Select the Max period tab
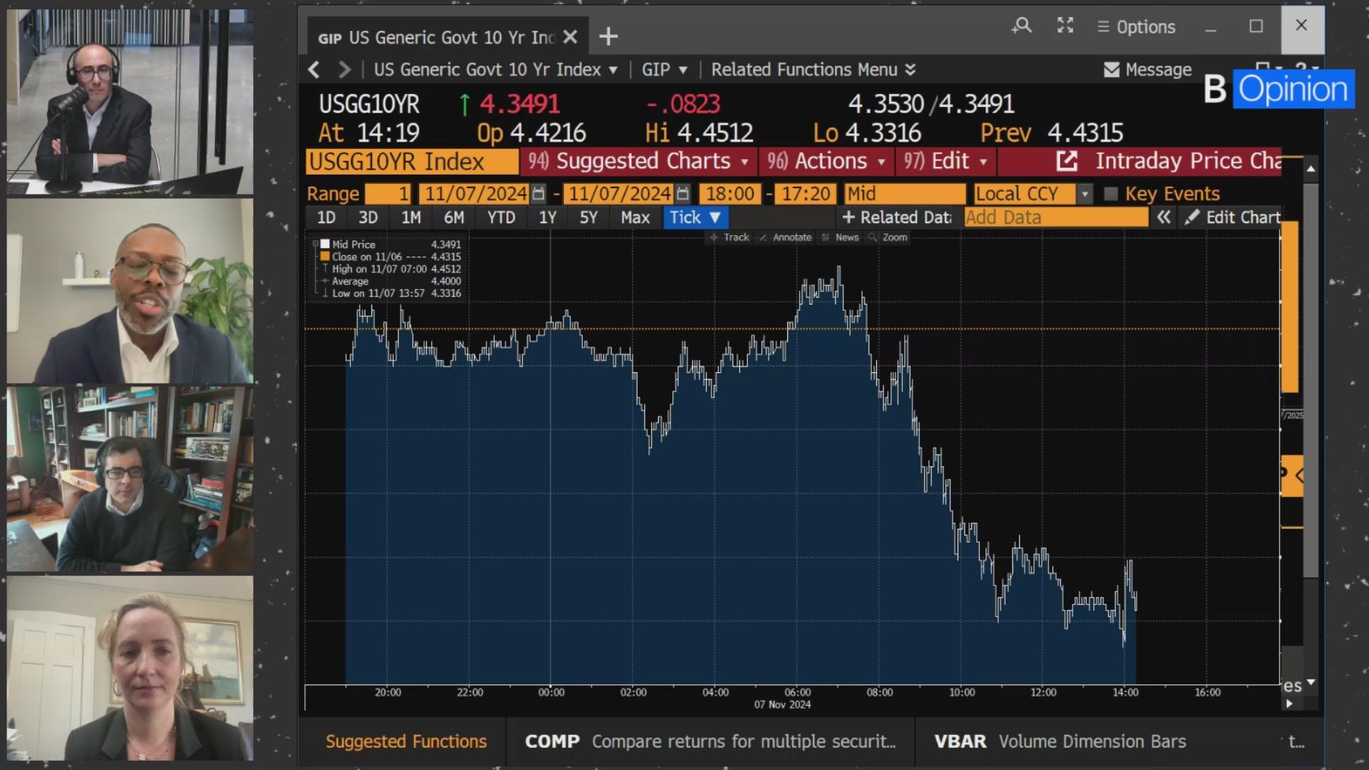 click(635, 217)
